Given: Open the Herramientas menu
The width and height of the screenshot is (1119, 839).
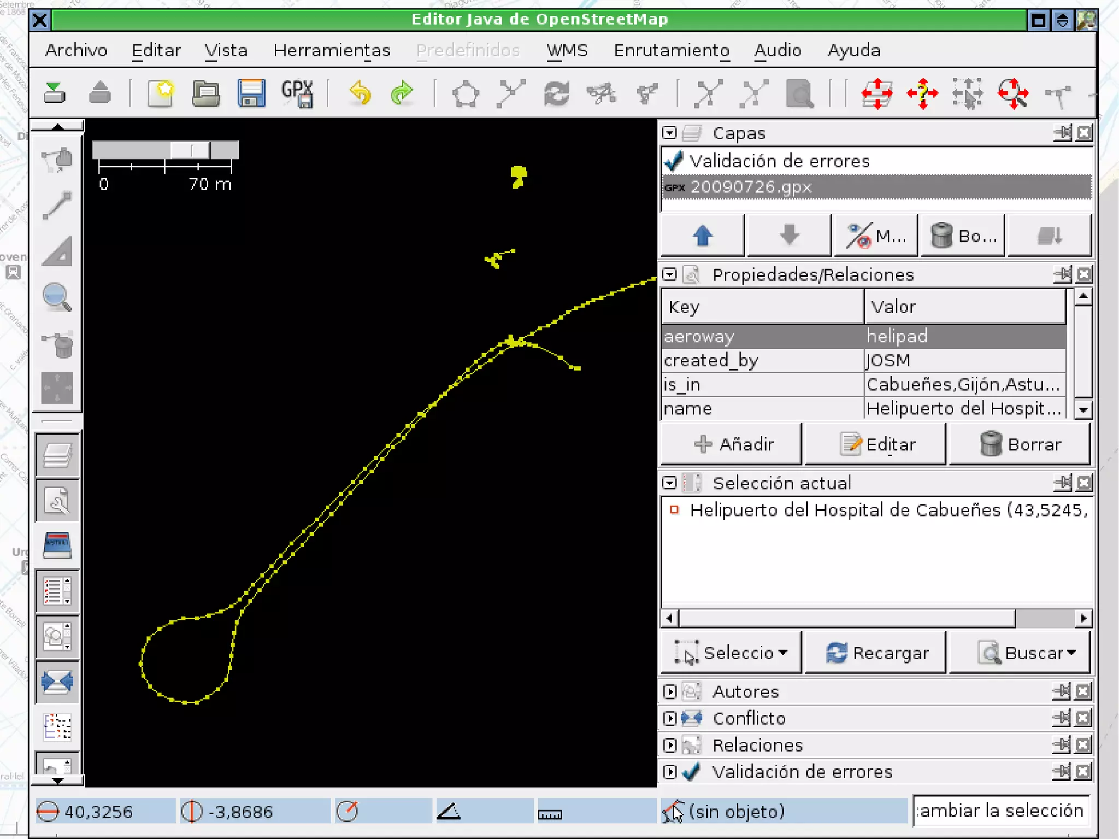Looking at the screenshot, I should [332, 50].
